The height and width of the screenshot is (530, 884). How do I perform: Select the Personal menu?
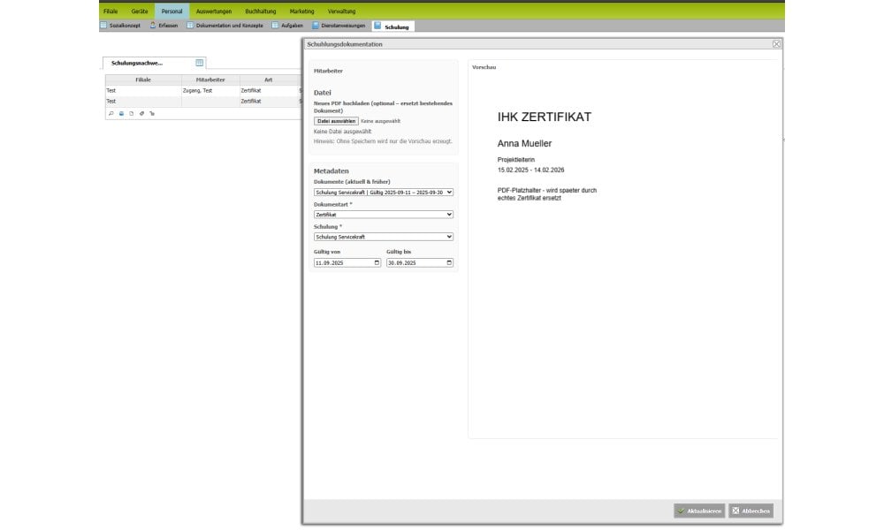pos(172,11)
